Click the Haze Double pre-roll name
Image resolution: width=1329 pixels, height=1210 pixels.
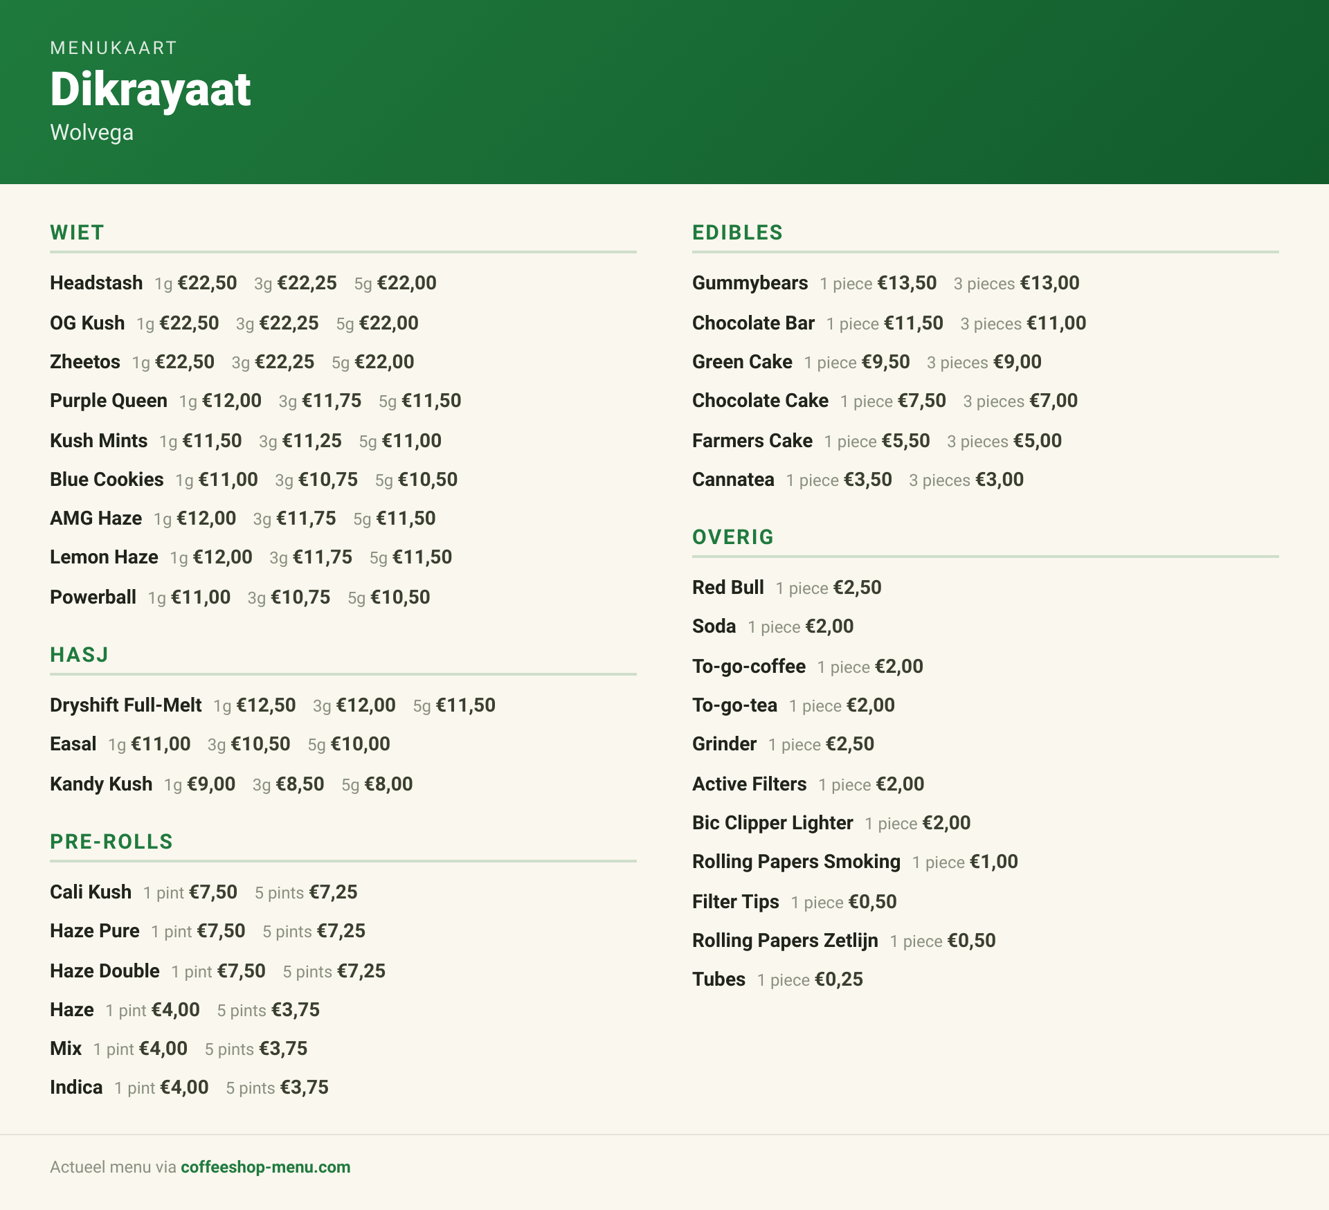point(105,971)
